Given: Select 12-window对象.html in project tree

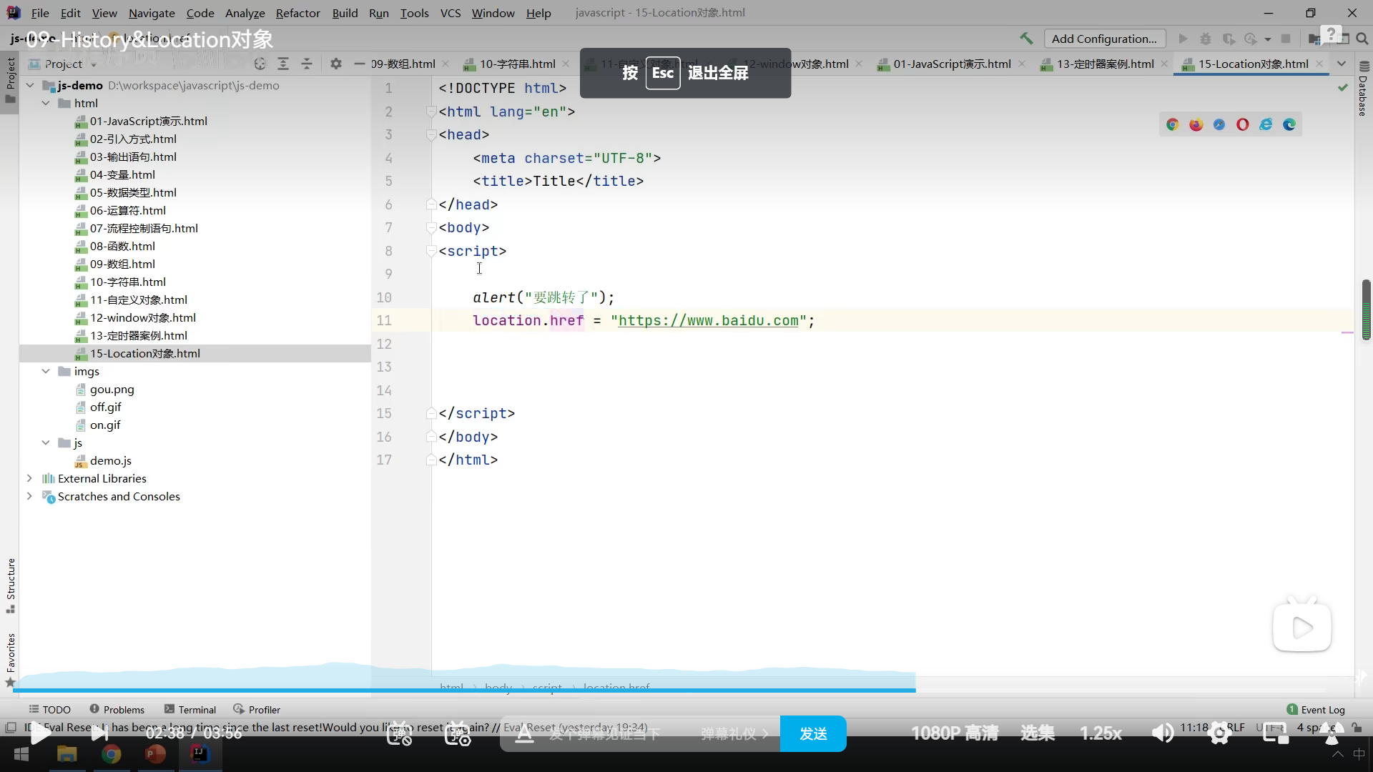Looking at the screenshot, I should pos(142,317).
